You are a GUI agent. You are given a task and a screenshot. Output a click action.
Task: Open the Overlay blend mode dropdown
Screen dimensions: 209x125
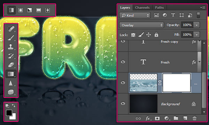pyautogui.click(x=141, y=25)
